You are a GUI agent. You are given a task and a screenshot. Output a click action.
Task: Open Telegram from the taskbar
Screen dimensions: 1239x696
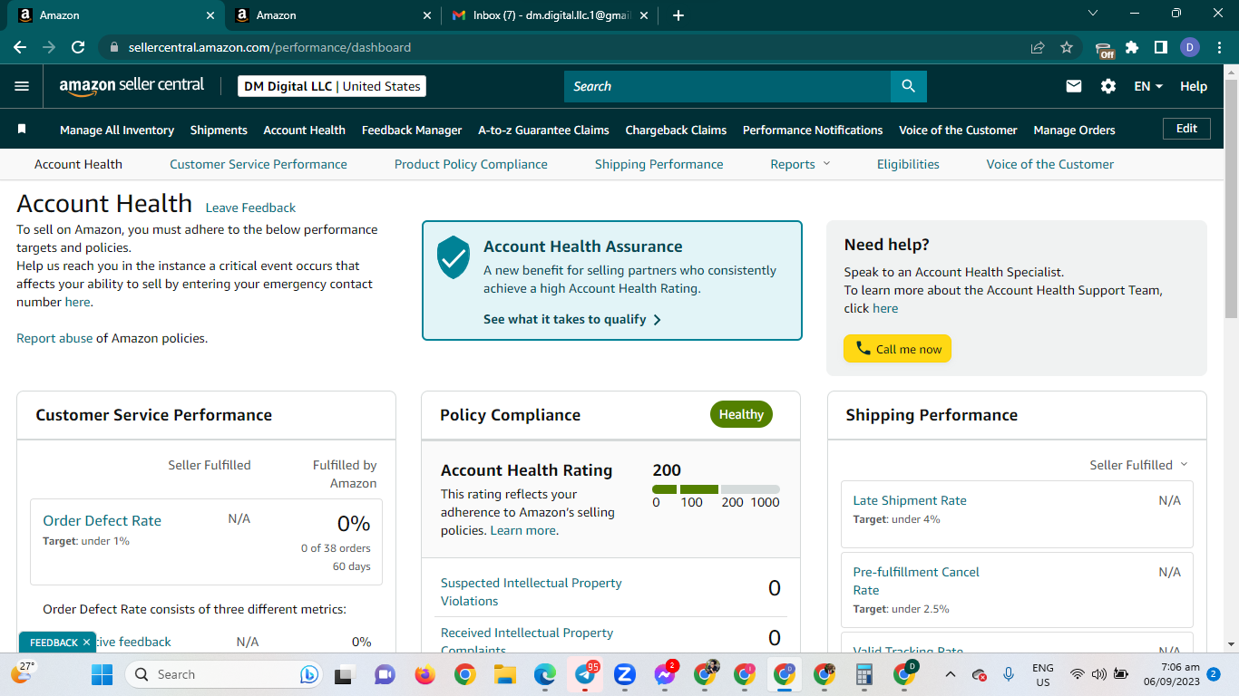click(585, 674)
